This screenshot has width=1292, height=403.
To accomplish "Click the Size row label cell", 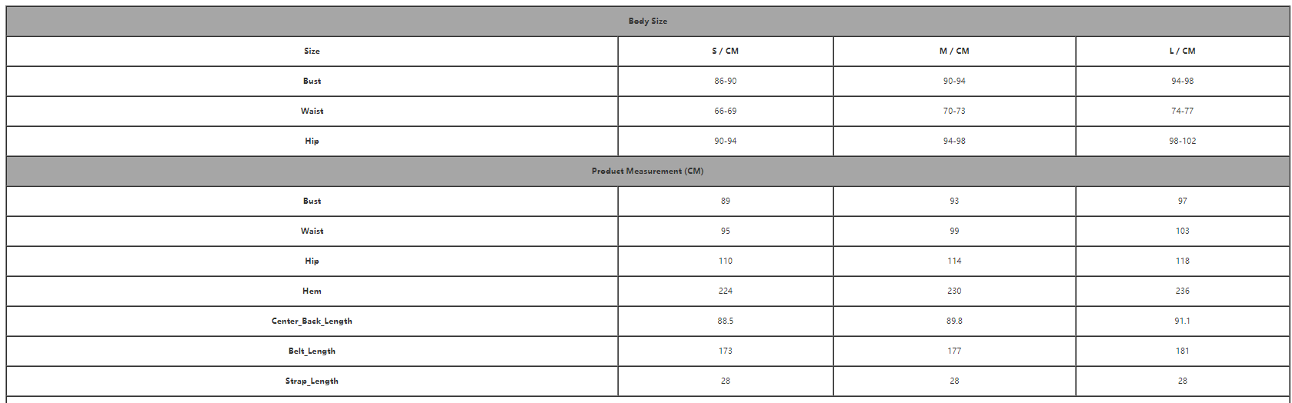I will coord(312,52).
